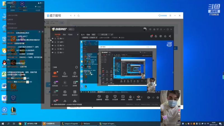224x126 pixels.
Task: Toggle visibility of 图片 3 layer
Action: 53,49
